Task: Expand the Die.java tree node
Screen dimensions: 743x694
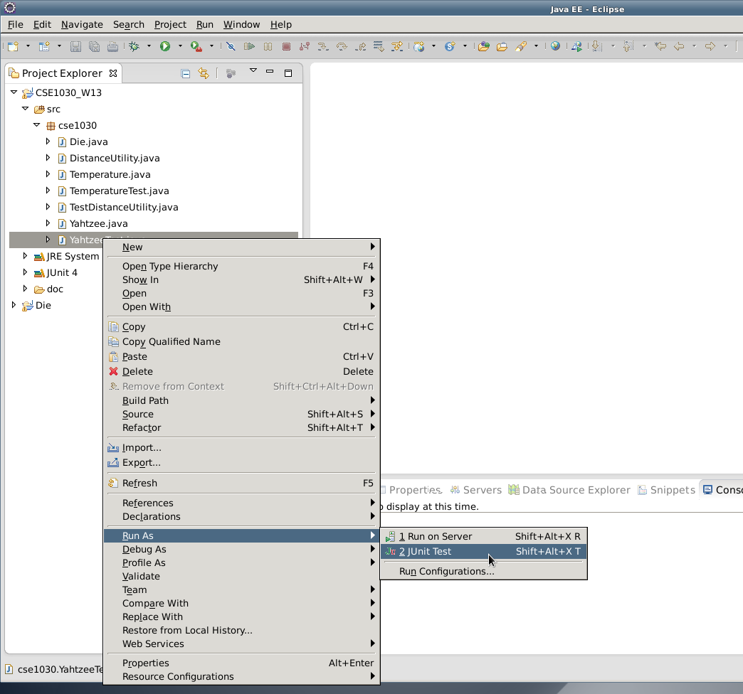Action: coord(48,142)
